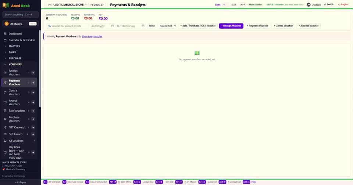Image resolution: width=353 pixels, height=185 pixels.
Task: Open the JANTA MEDICAL STORE company selector
Action: 67,5
